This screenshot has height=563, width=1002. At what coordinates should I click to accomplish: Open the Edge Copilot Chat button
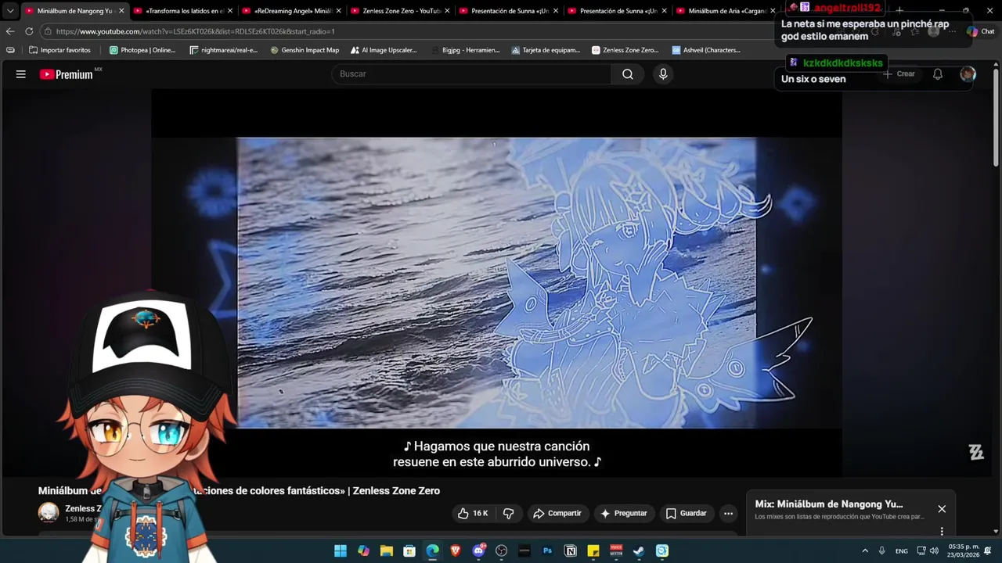(x=980, y=31)
